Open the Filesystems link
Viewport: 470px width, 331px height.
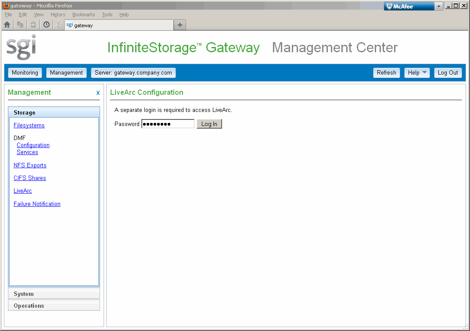point(29,125)
